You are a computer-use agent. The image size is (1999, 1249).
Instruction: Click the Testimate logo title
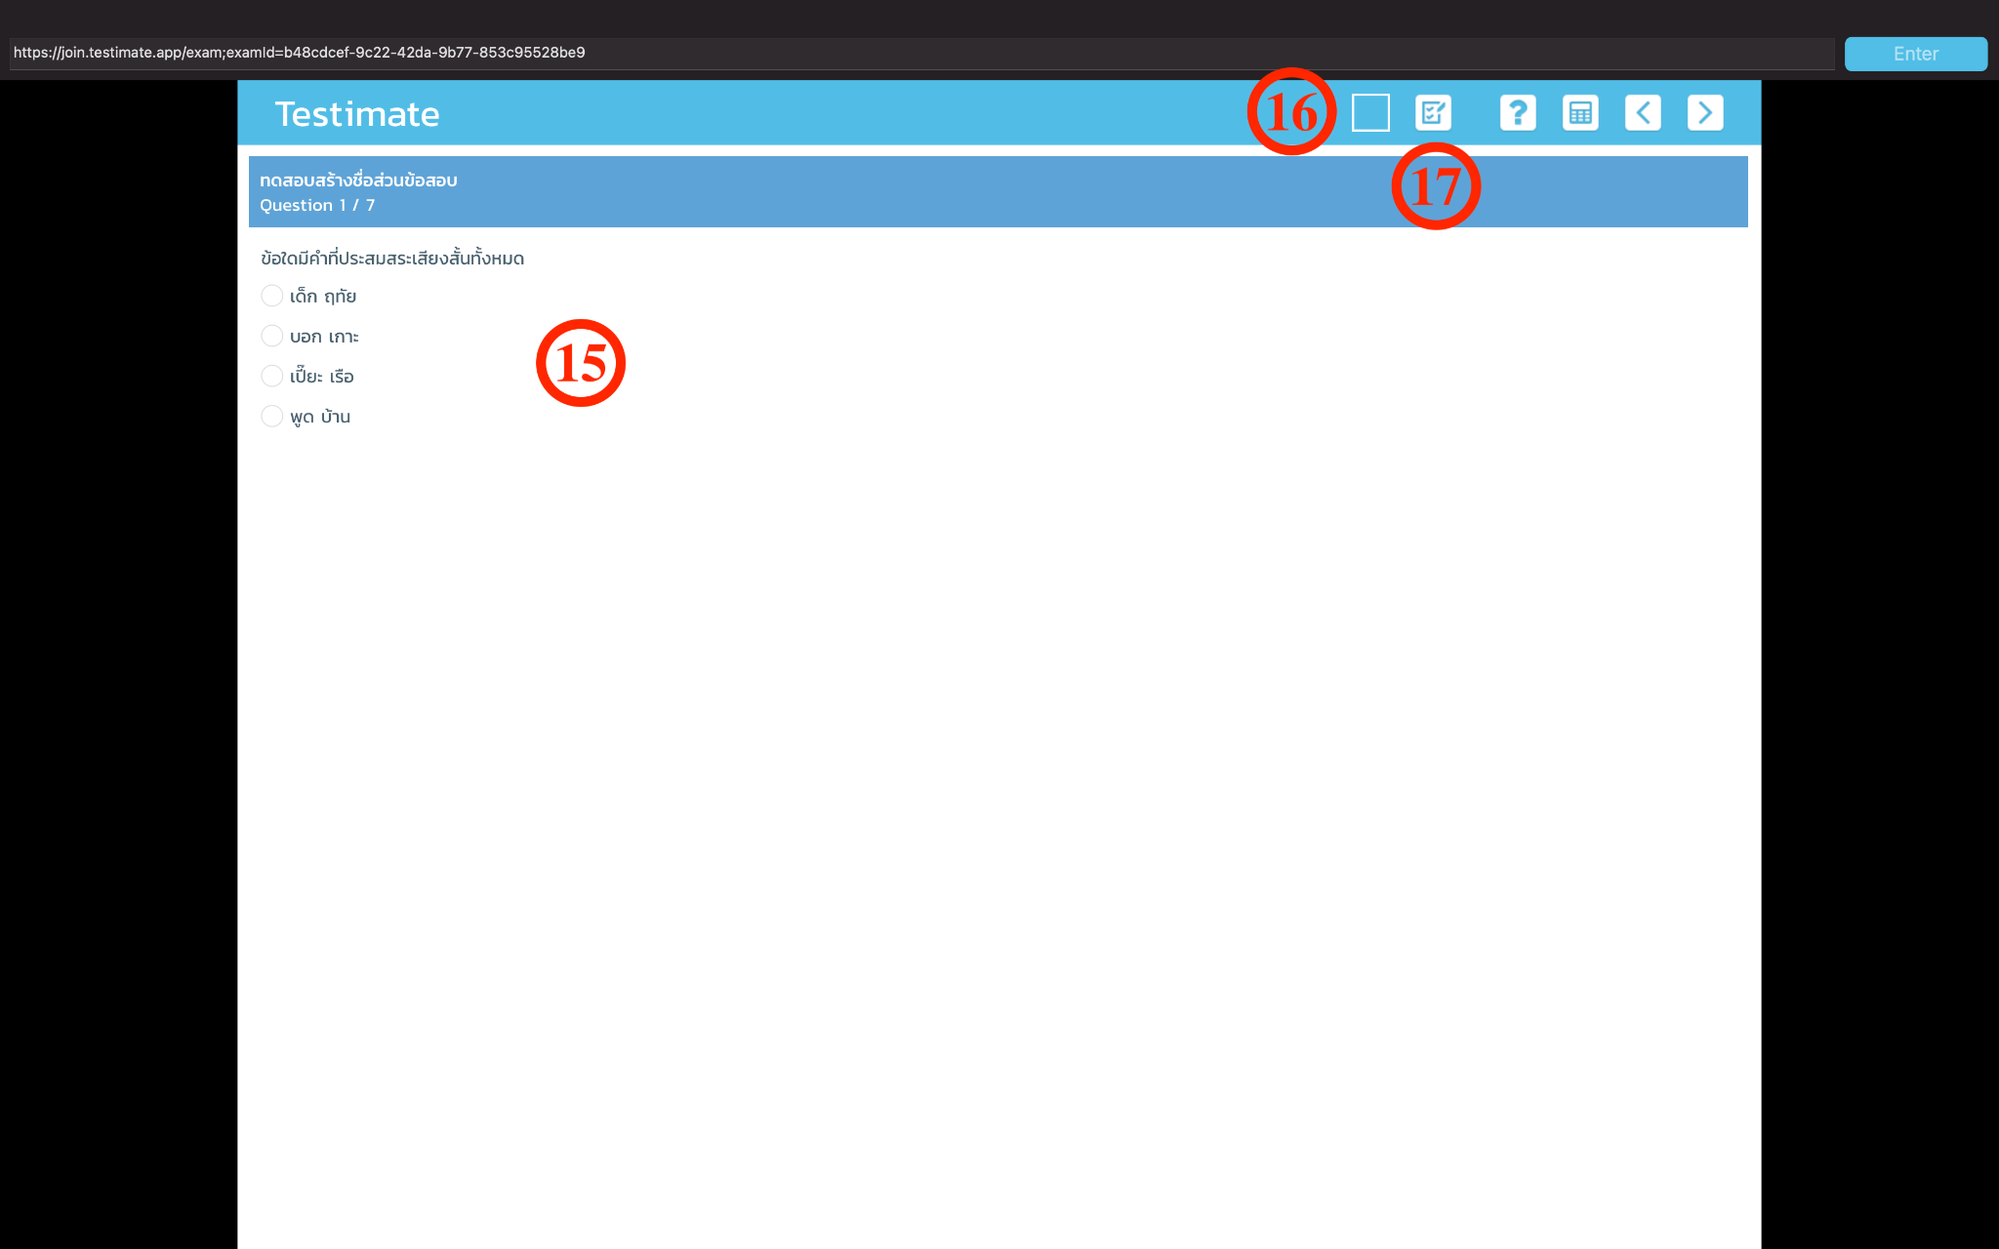[x=357, y=114]
